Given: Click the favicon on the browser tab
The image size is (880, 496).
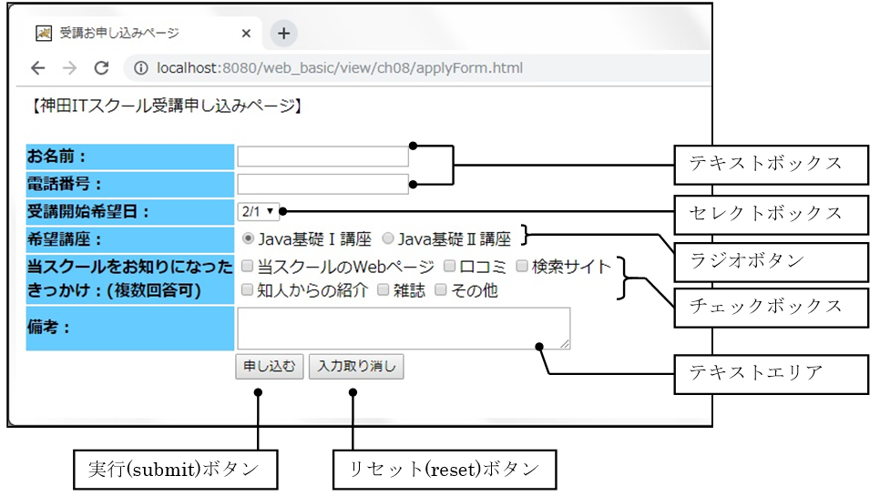Looking at the screenshot, I should click(44, 34).
